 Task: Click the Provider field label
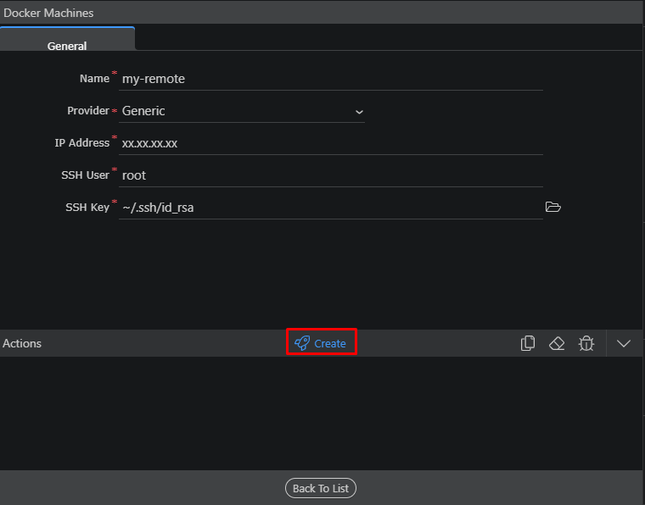pos(88,110)
